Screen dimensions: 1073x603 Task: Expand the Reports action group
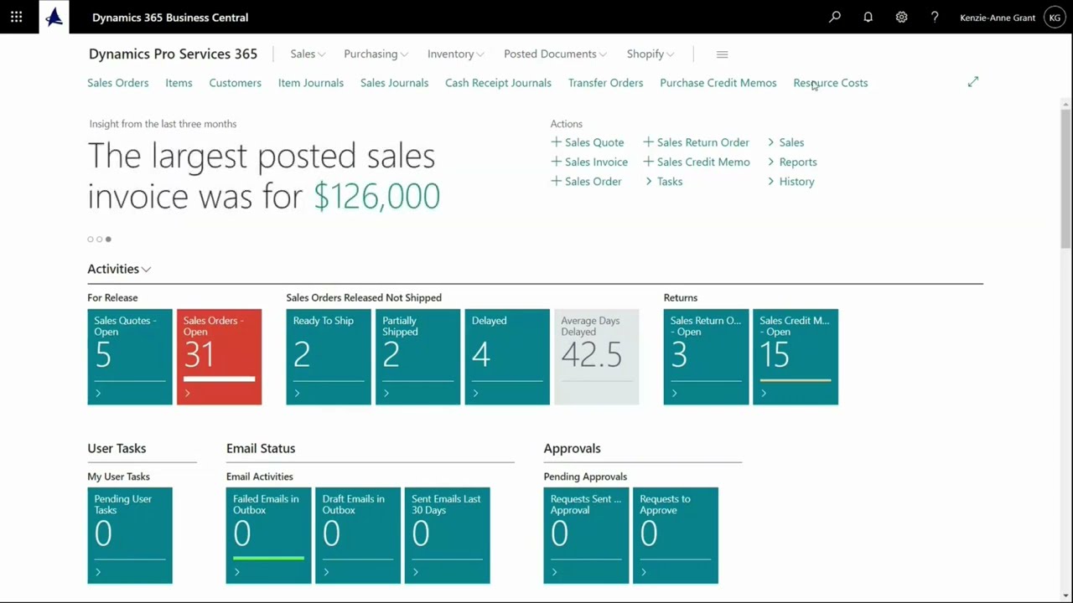pos(792,162)
